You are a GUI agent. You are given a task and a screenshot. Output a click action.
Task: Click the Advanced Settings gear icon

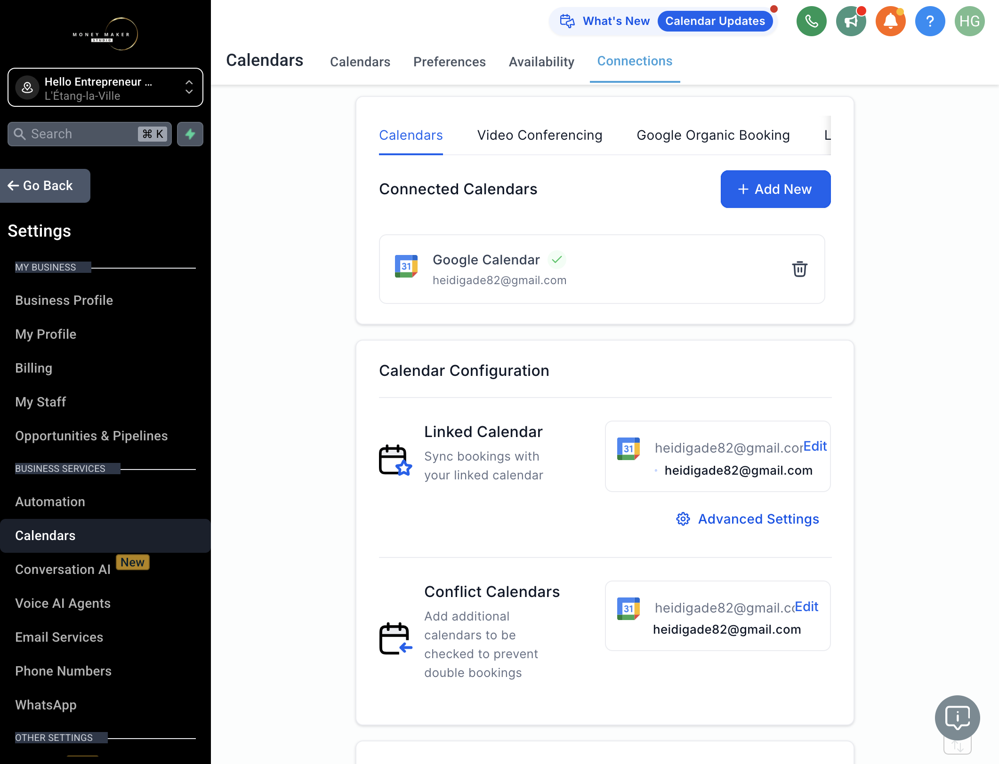683,519
